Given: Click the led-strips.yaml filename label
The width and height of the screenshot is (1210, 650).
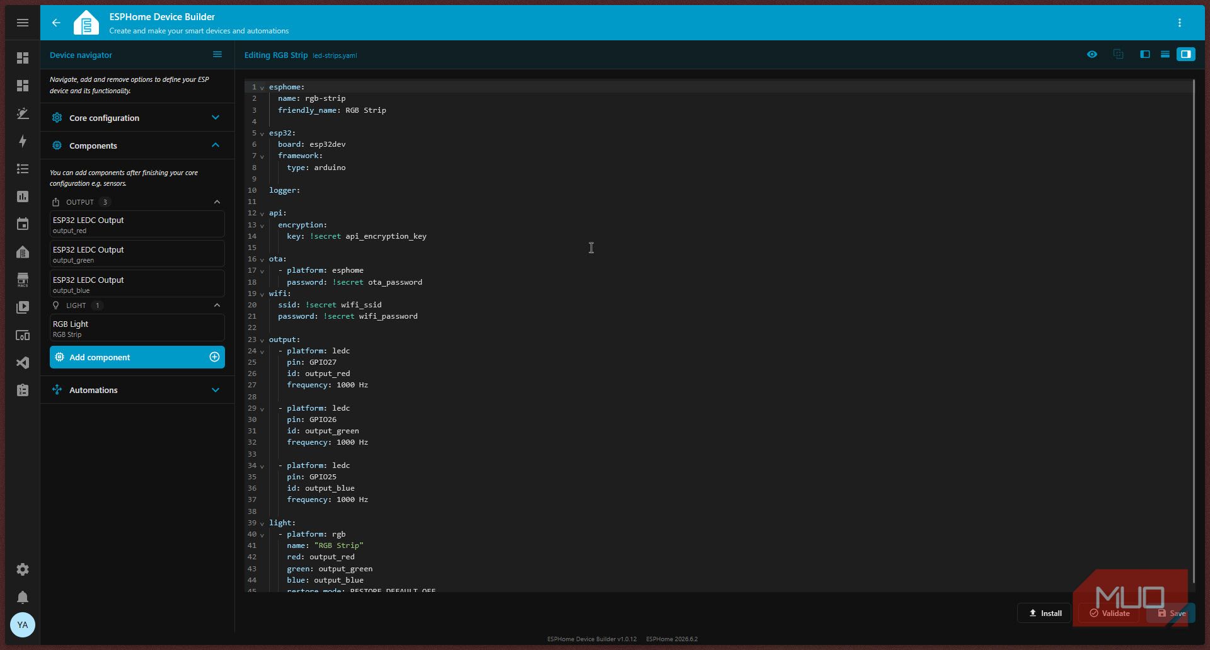Looking at the screenshot, I should pyautogui.click(x=335, y=55).
